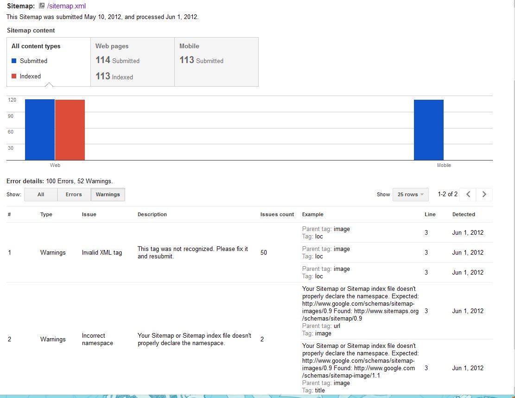Click the blue Web submitted bar
The width and height of the screenshot is (515, 398).
click(x=40, y=130)
